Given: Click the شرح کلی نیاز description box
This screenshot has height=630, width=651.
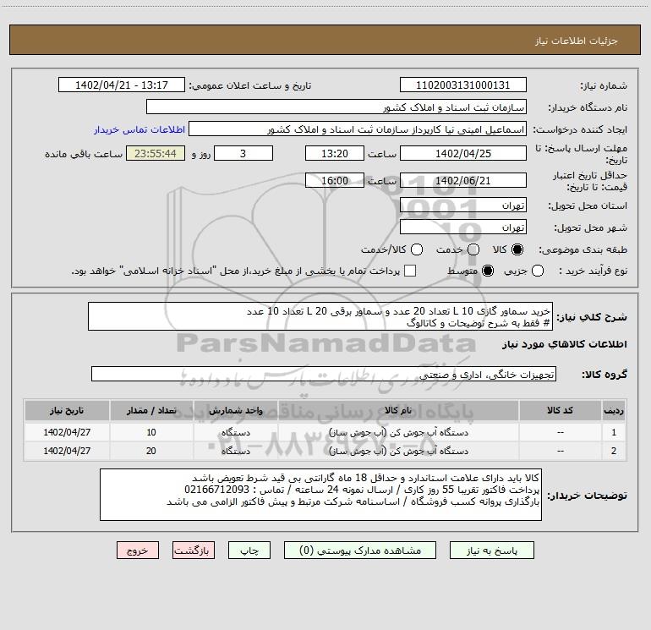Looking at the screenshot, I should point(320,316).
